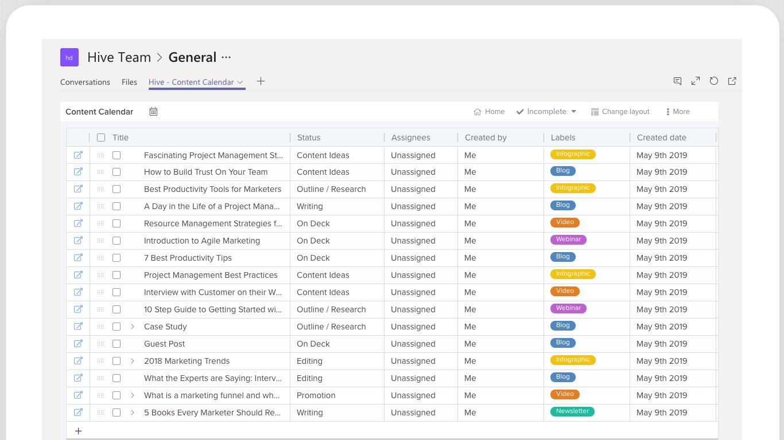Check the select-all checkbox in Title header
The width and height of the screenshot is (784, 440).
101,137
